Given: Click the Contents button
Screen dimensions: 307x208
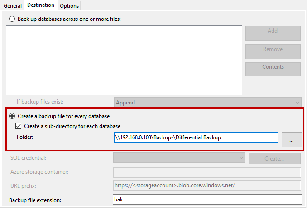Looking at the screenshot, I should 273,69.
